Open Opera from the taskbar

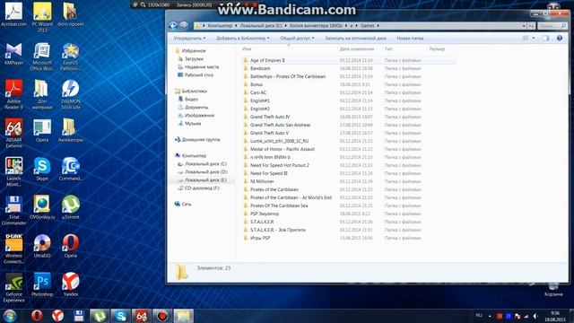click(x=37, y=316)
